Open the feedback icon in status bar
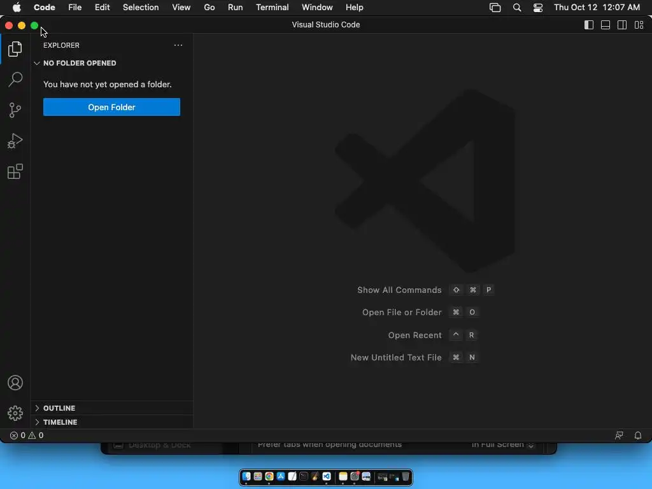652x489 pixels. (x=619, y=436)
